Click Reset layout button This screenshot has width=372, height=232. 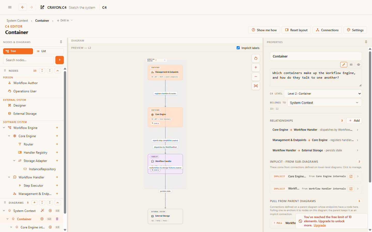tap(296, 30)
